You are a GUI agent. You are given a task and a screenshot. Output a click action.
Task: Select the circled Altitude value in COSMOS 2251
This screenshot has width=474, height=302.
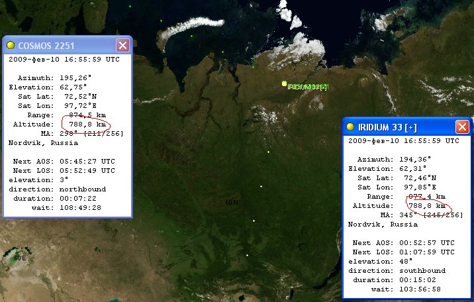coord(87,124)
